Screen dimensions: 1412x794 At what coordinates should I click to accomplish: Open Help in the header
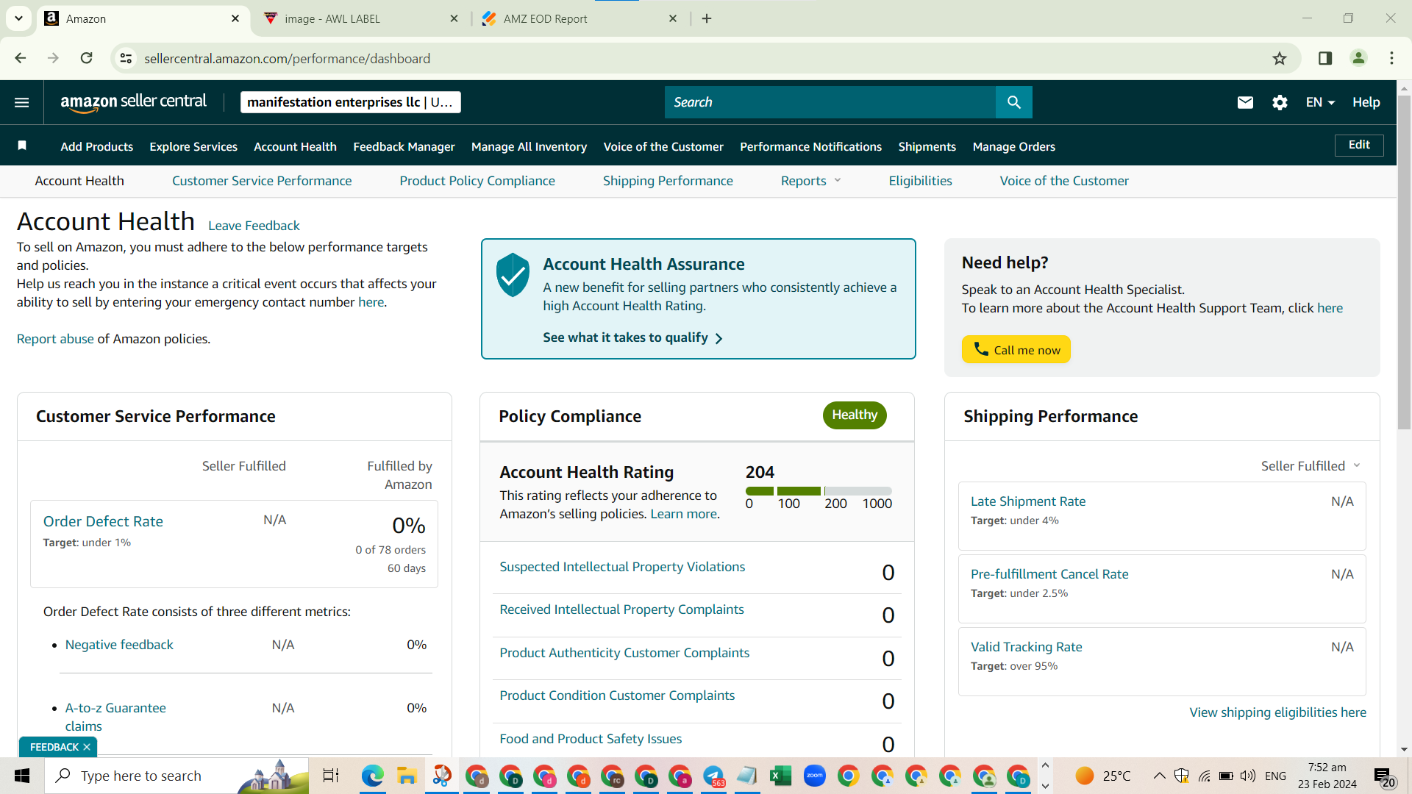pos(1366,102)
